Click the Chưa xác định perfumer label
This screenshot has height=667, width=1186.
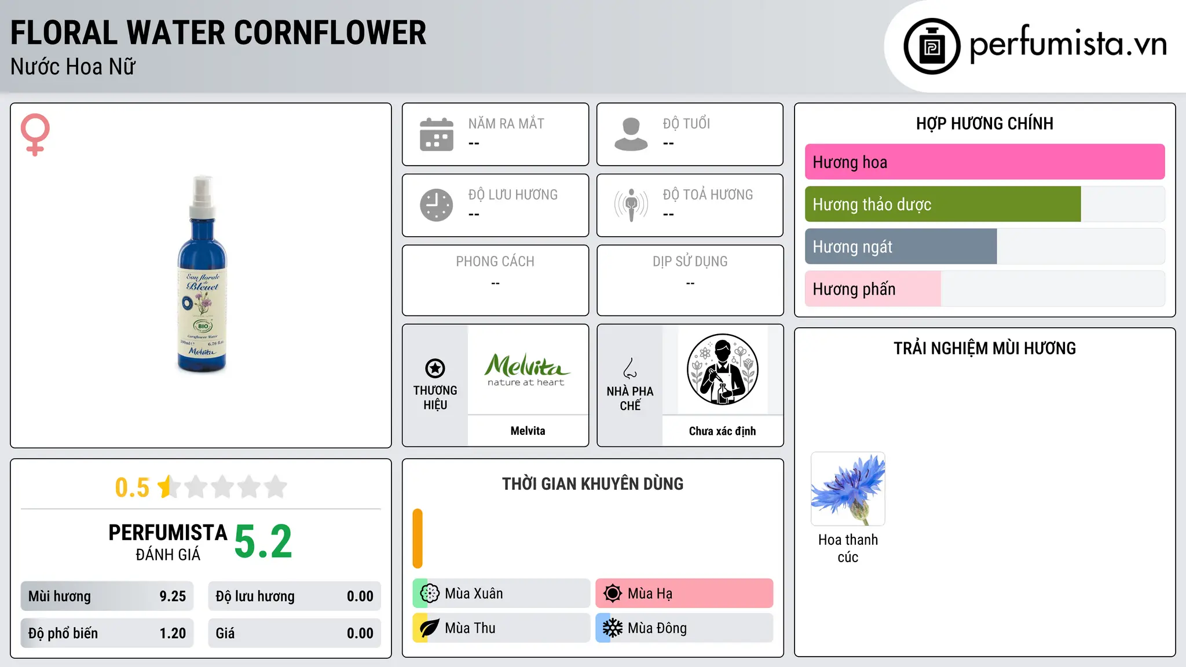coord(722,431)
